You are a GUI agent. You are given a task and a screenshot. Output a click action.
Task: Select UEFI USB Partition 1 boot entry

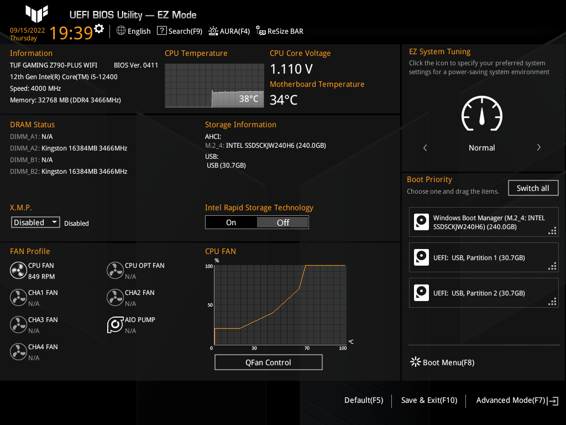[x=484, y=257]
